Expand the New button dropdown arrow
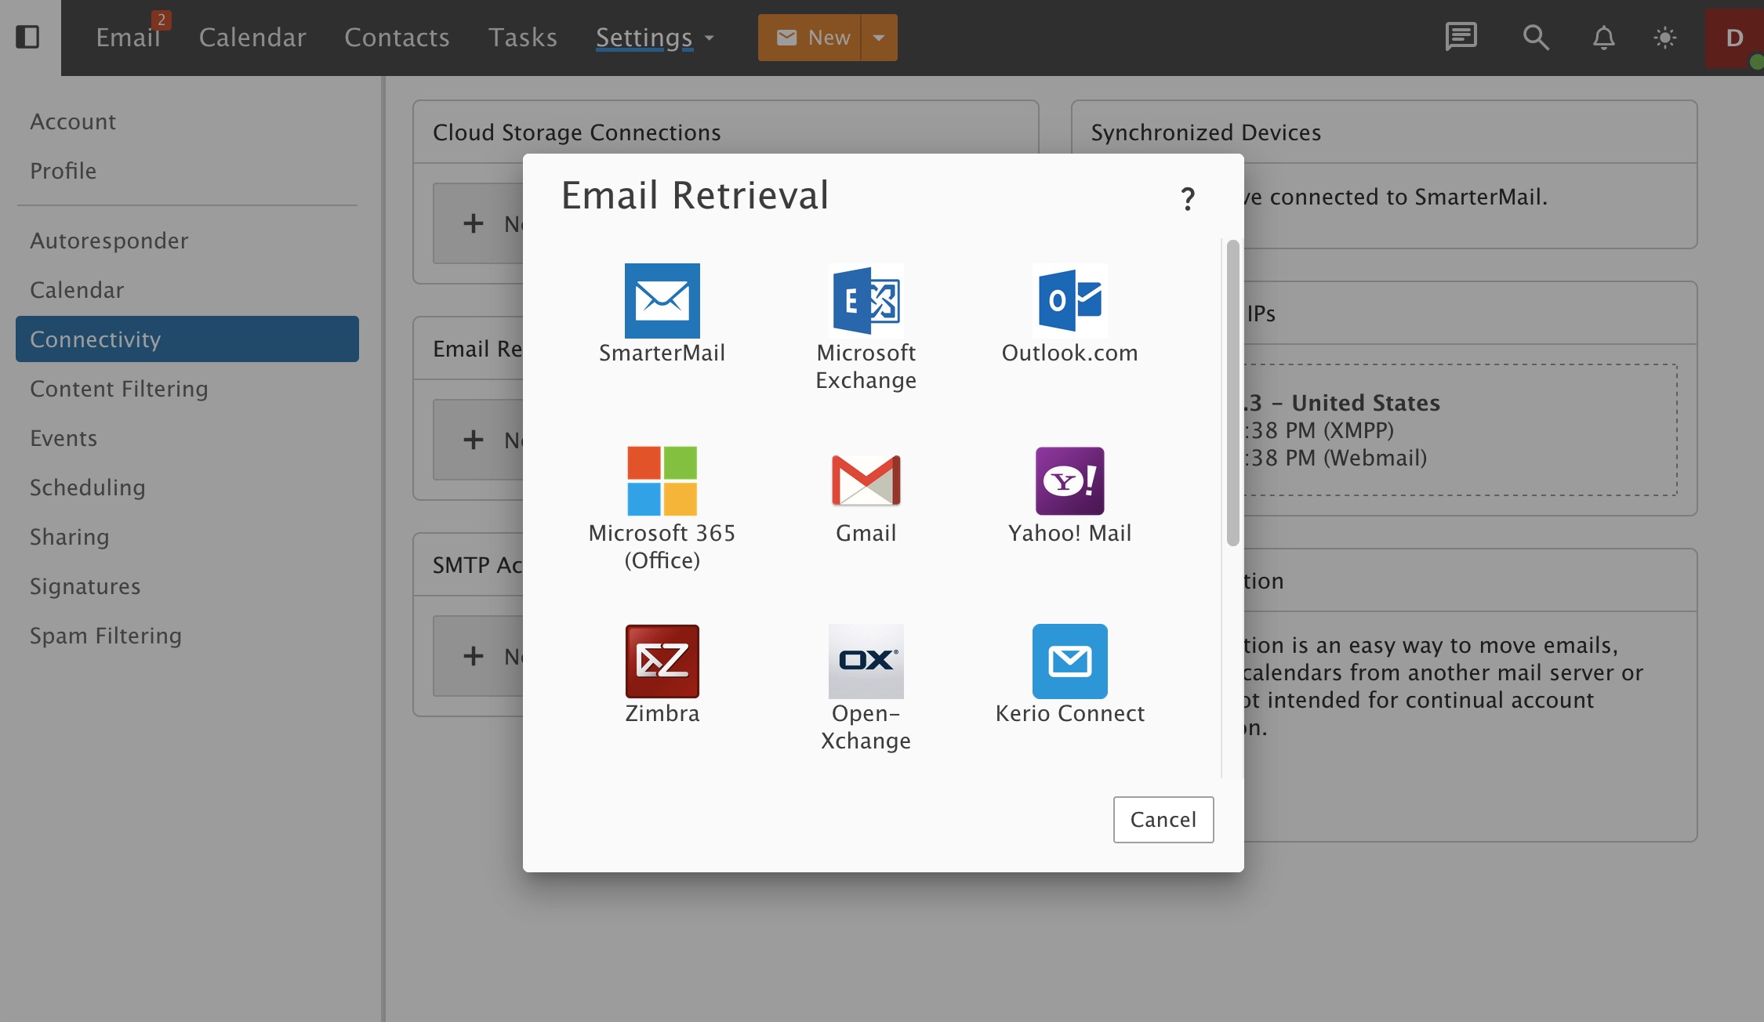 coord(879,38)
